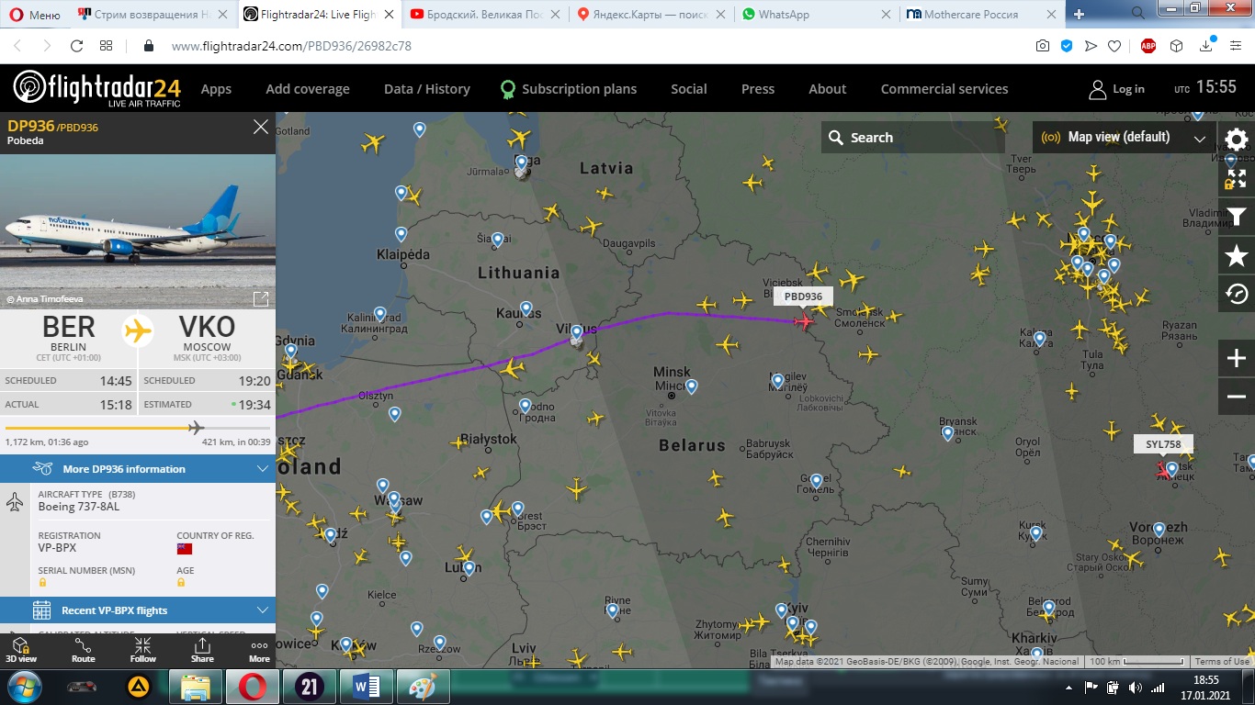Open the Opera Меню button
Screen dimensions: 1255x705
[x=34, y=15]
